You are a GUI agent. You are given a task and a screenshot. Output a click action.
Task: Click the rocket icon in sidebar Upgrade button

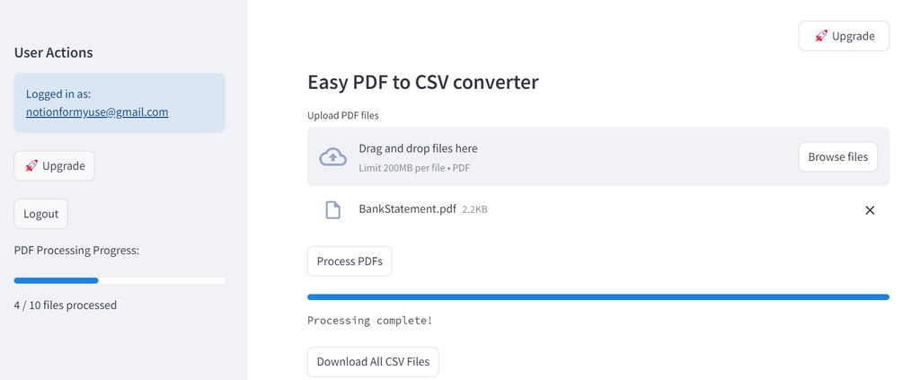coord(31,166)
